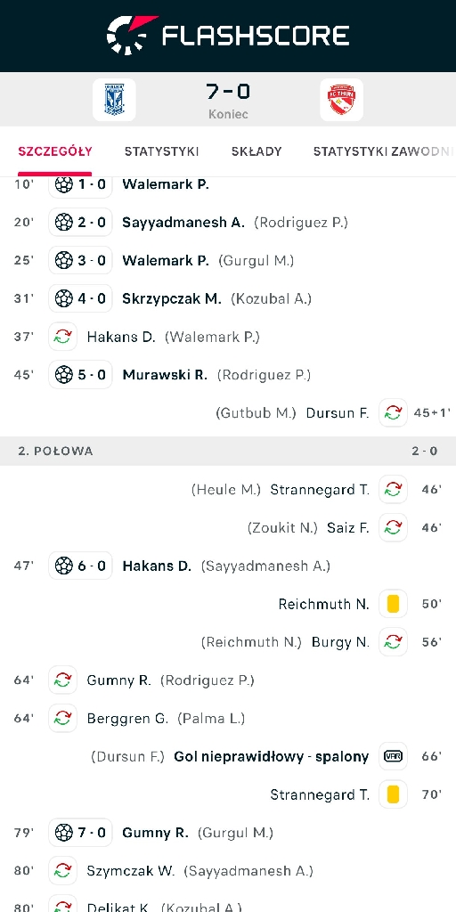Screen dimensions: 456x912
Task: Switch to the SKŁADY tab
Action: (x=256, y=151)
